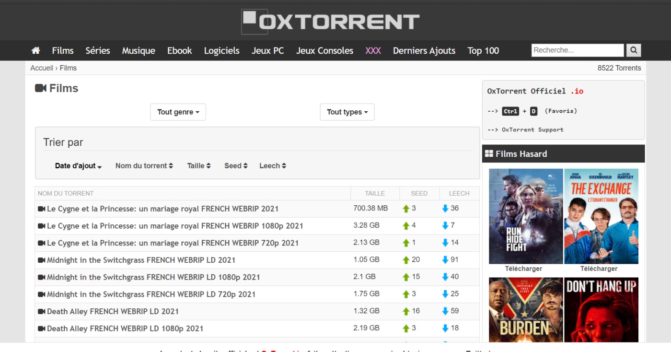Click green seed arrow showing 20
The width and height of the screenshot is (671, 352).
click(406, 260)
